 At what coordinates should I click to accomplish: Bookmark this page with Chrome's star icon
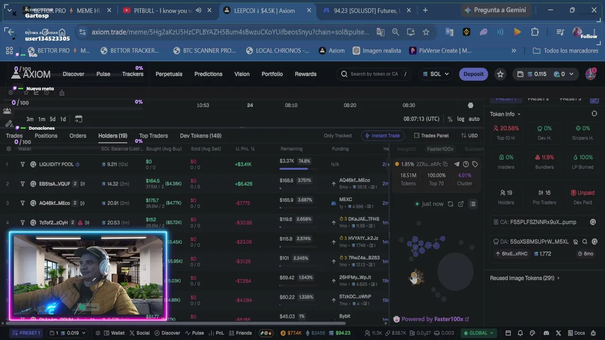pos(426,32)
